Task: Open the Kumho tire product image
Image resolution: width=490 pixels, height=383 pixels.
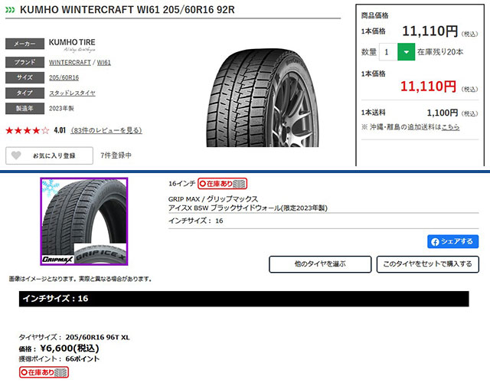Action: 263,97
